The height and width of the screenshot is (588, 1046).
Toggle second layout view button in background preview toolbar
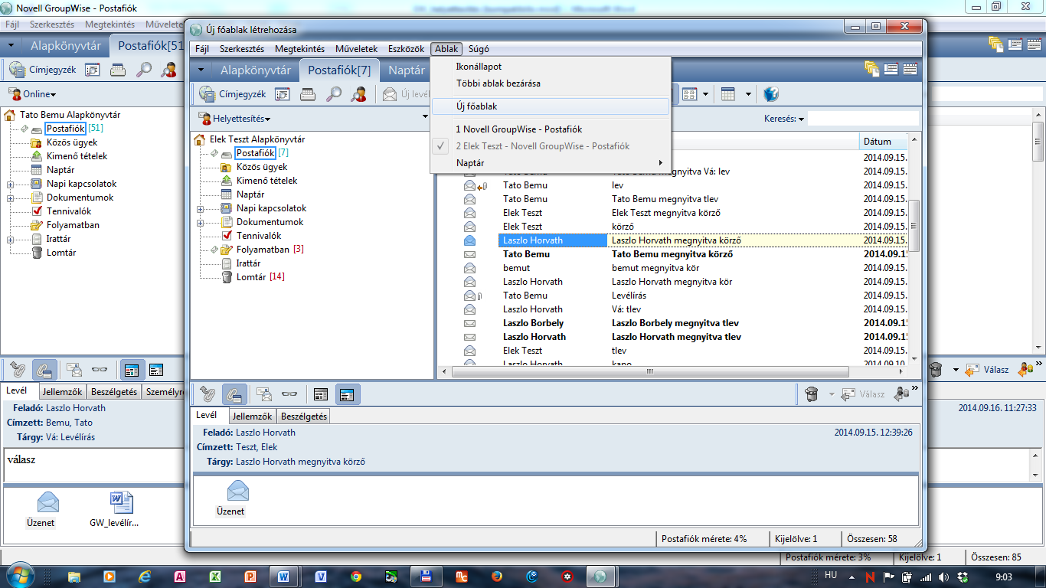tap(156, 370)
